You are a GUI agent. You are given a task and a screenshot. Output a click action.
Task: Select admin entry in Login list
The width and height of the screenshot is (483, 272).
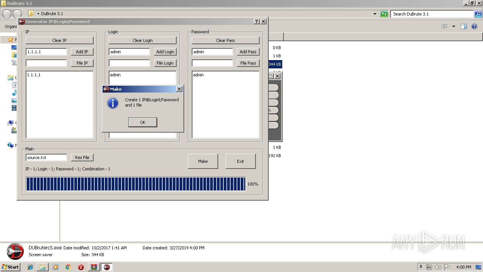tap(115, 75)
